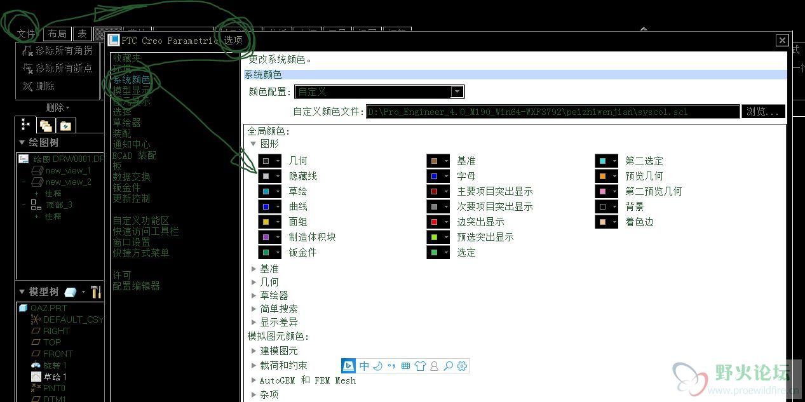Click the 移除所有断点 command
805x402 pixels.
click(x=57, y=68)
